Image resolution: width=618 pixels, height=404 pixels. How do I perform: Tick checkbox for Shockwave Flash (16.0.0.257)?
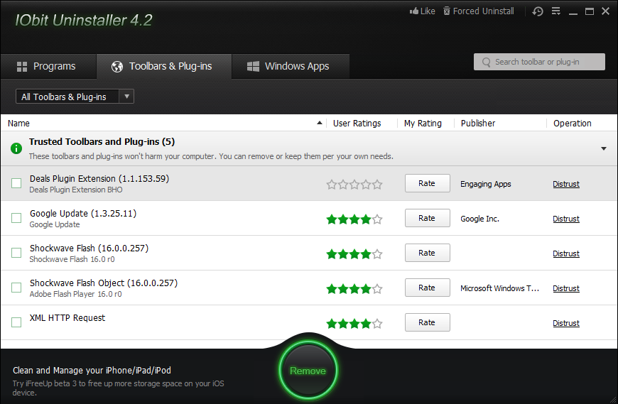tap(16, 253)
